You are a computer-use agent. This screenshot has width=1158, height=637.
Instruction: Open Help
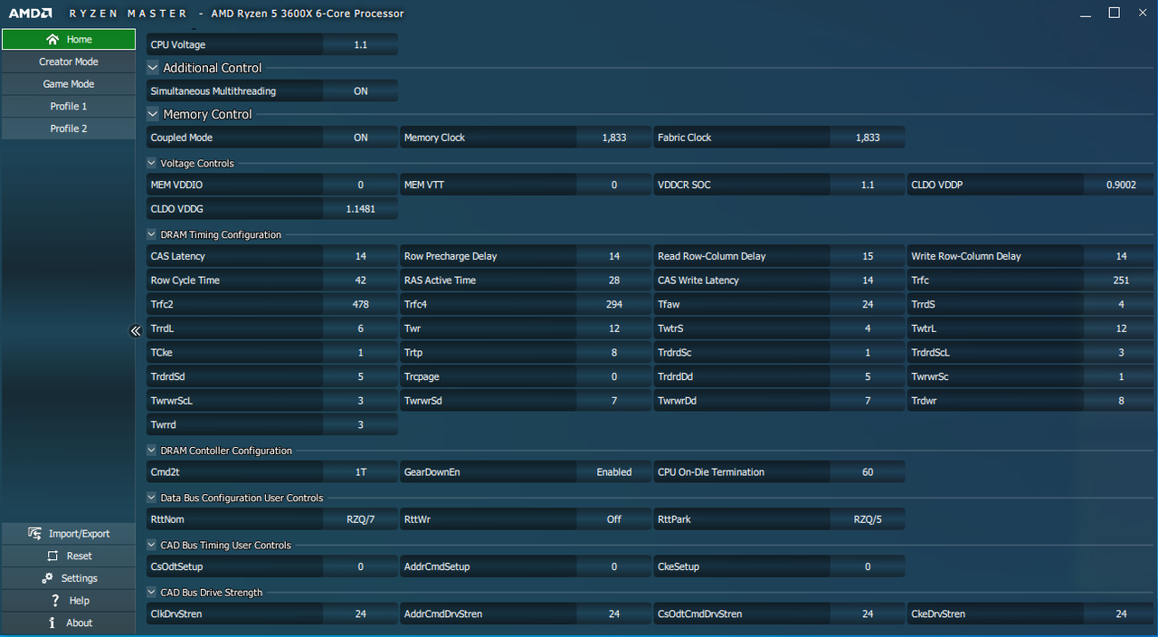[x=68, y=600]
